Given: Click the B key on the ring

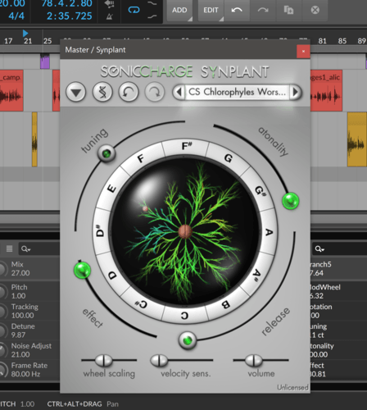Looking at the screenshot, I should (225, 304).
